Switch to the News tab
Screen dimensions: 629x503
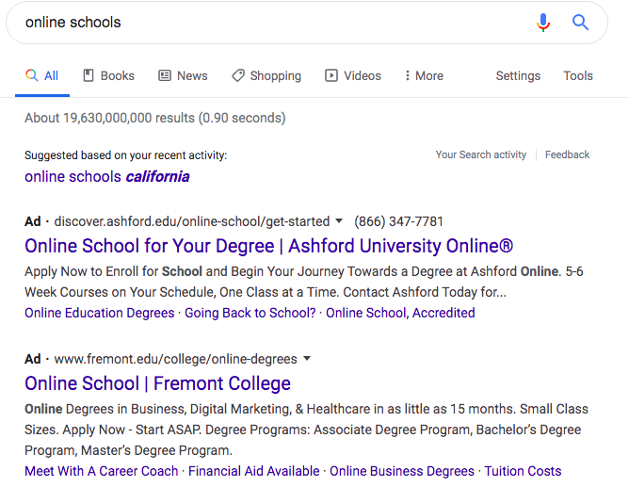pos(183,75)
